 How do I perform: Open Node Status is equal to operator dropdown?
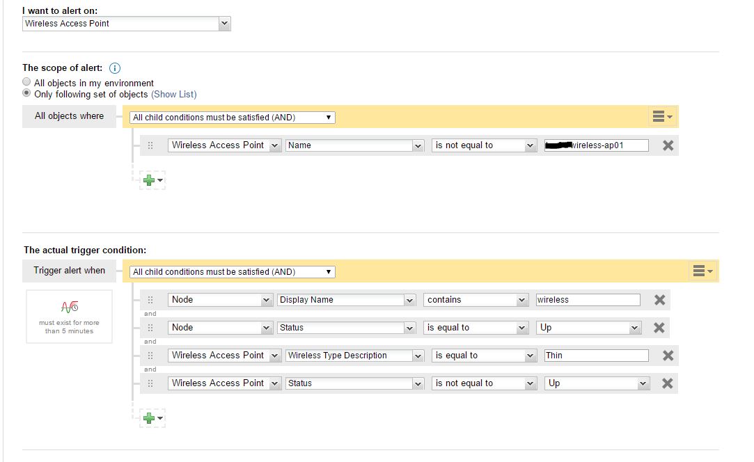476,328
